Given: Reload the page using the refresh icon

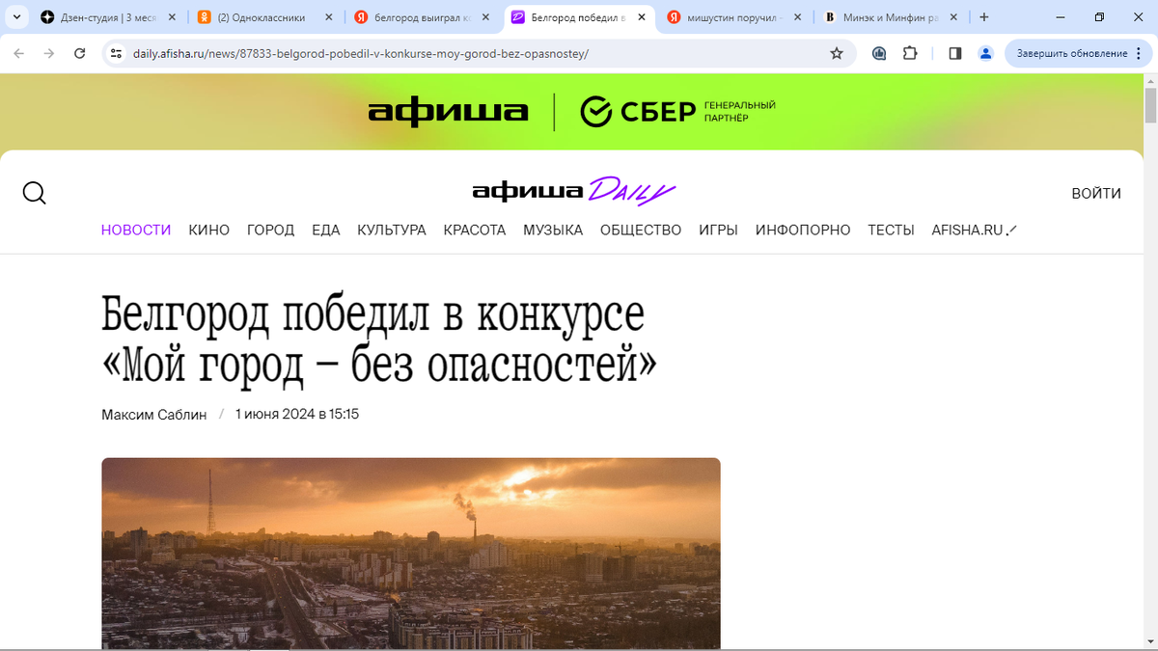Looking at the screenshot, I should coord(80,53).
